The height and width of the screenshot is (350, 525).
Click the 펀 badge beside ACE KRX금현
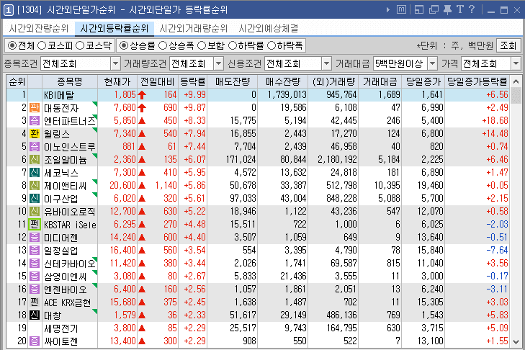point(35,302)
